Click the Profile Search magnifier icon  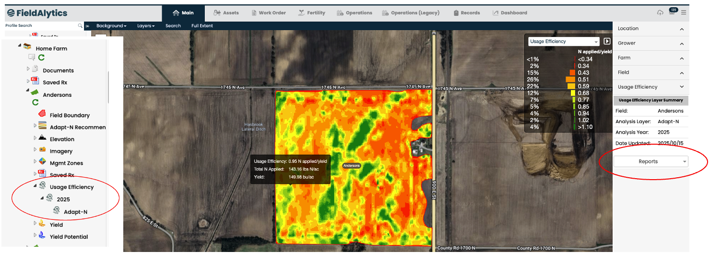click(80, 26)
